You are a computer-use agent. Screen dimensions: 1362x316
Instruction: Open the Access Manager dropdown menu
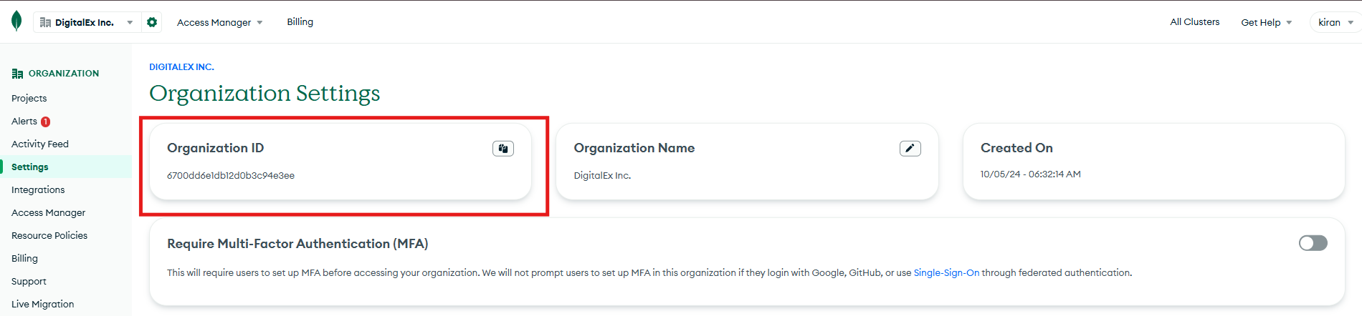click(219, 22)
